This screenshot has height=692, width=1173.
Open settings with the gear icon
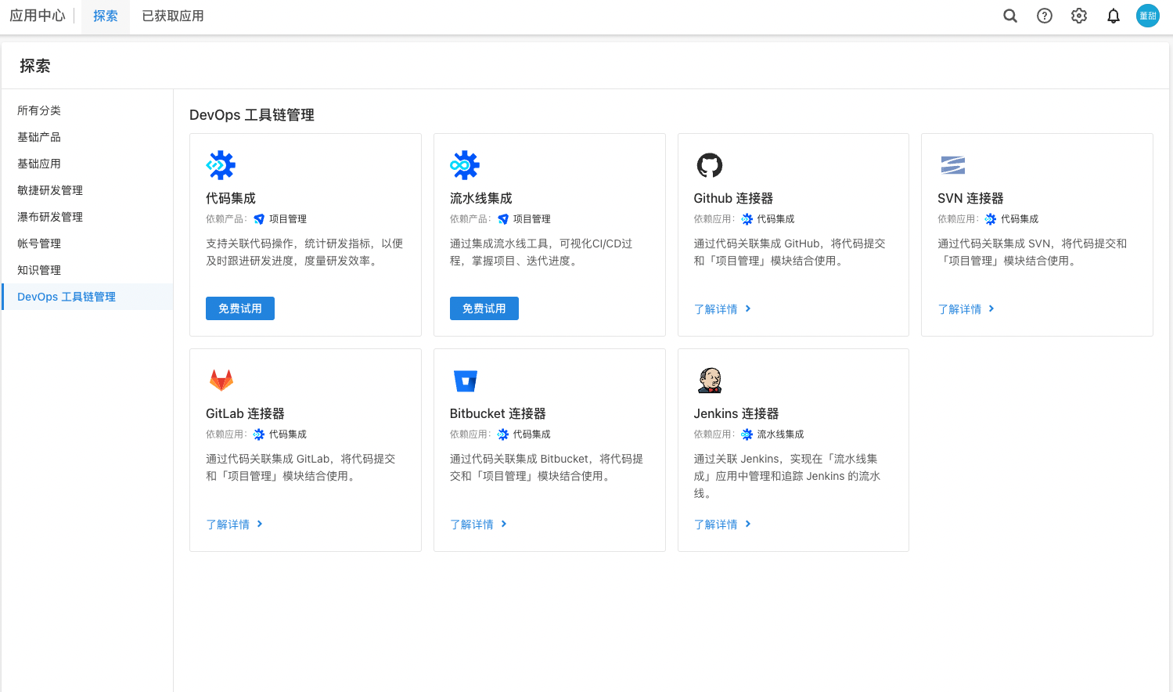pos(1078,16)
